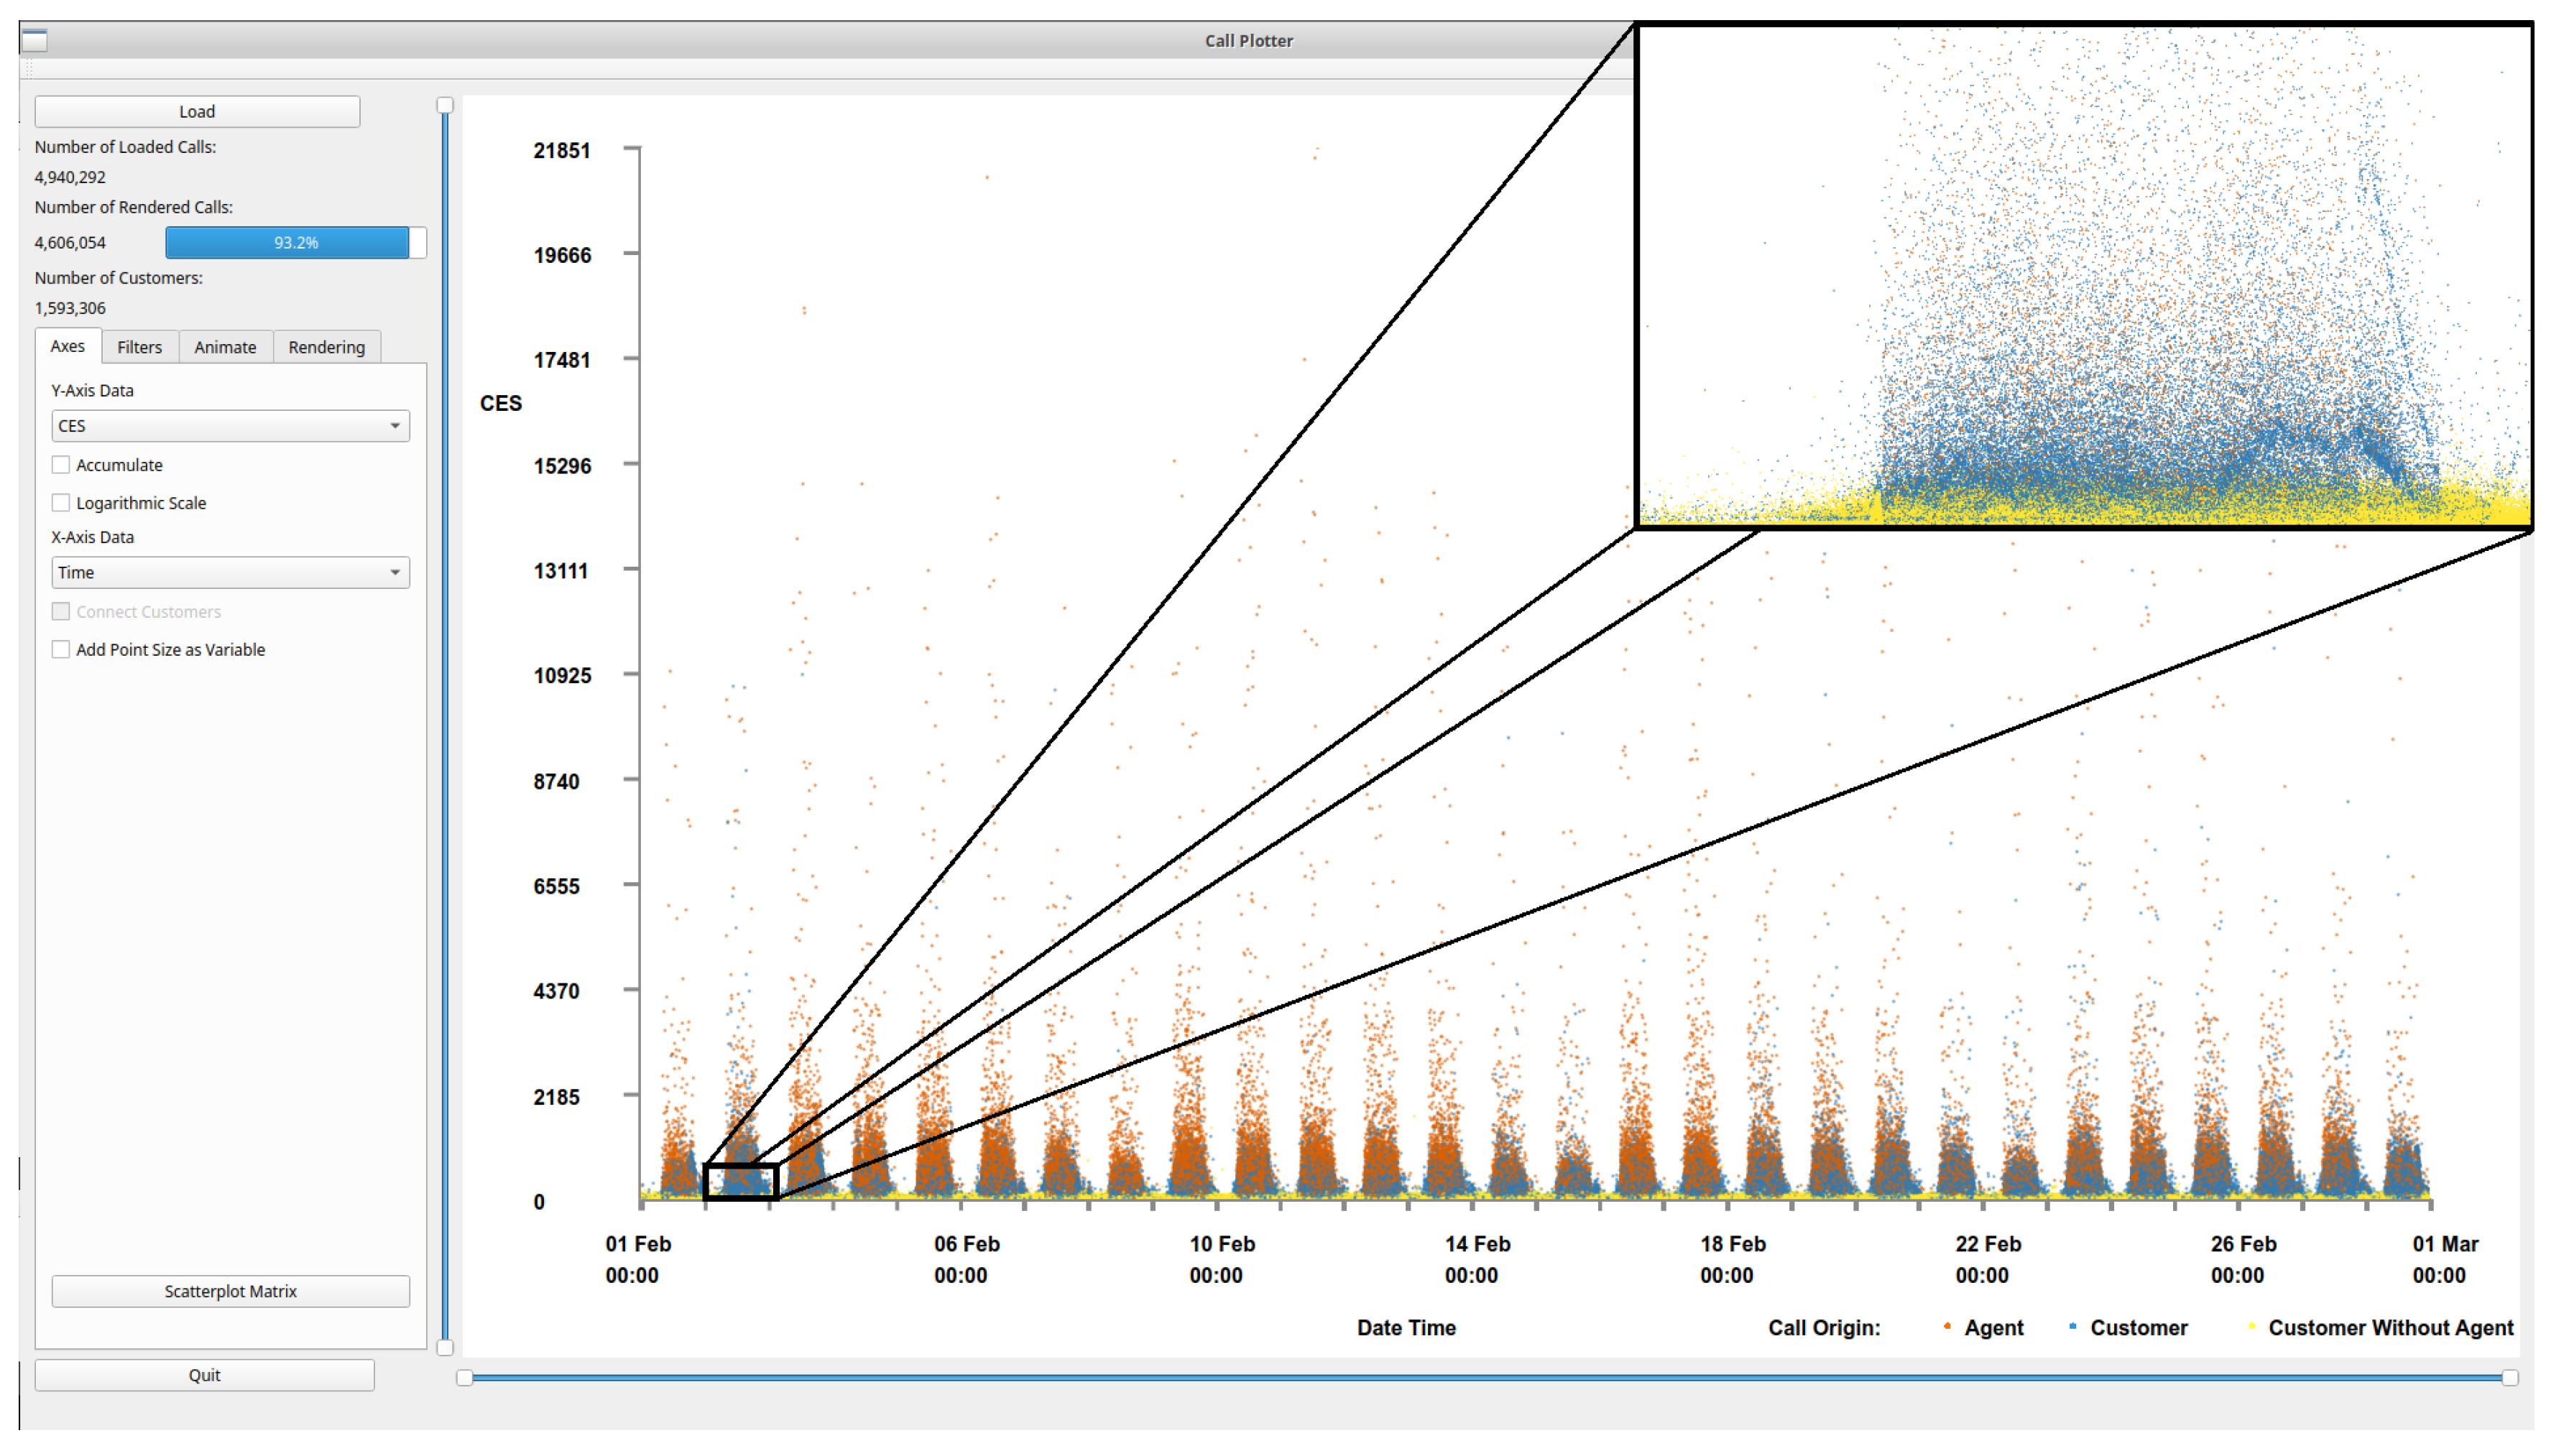Click the black zoom selection rectangle in plot
This screenshot has width=2564, height=1456.
click(x=740, y=1182)
